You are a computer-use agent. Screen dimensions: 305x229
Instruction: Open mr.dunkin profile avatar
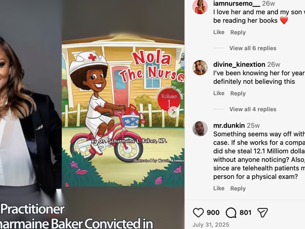pos(200,129)
